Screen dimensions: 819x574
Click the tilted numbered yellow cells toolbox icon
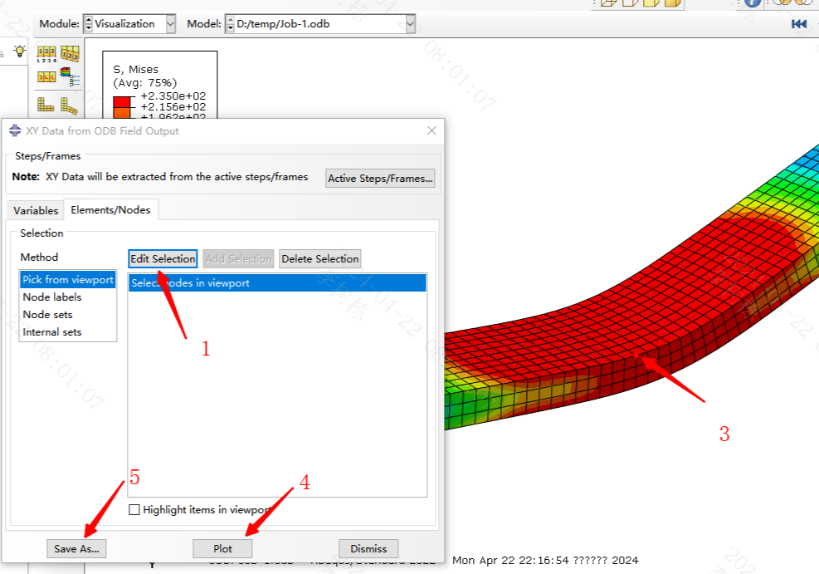coord(70,54)
